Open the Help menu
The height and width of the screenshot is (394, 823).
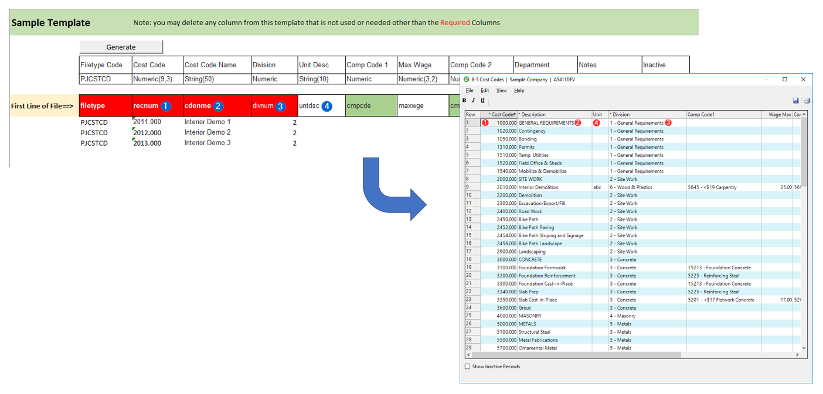[x=519, y=91]
